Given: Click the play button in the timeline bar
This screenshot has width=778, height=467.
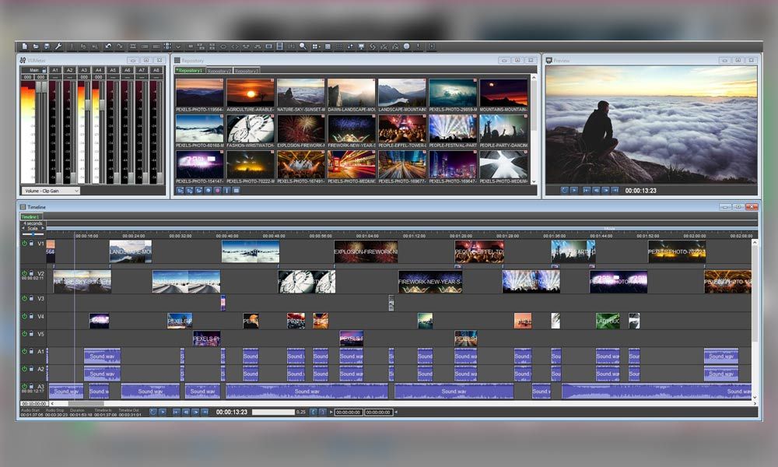Looking at the screenshot, I should (163, 412).
